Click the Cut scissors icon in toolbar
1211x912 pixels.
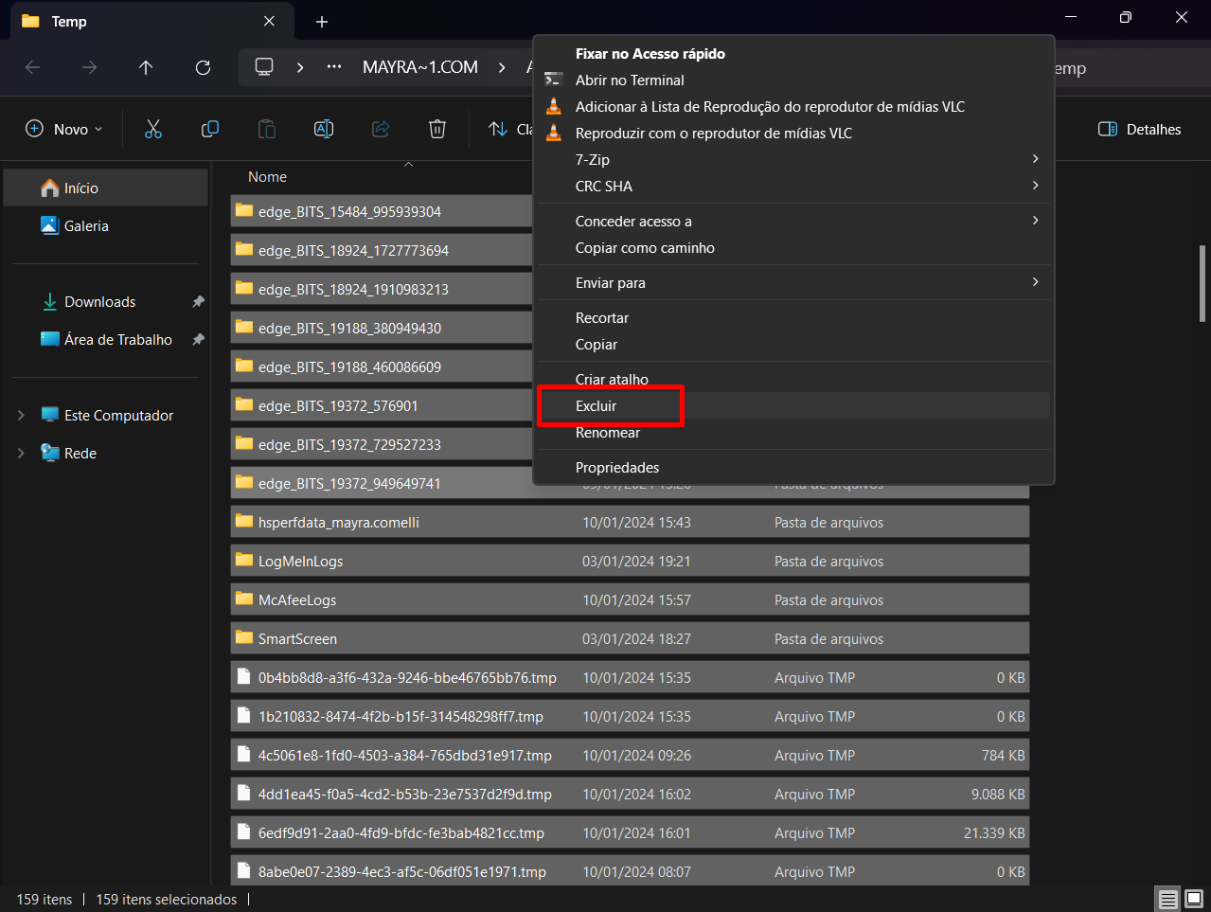153,130
